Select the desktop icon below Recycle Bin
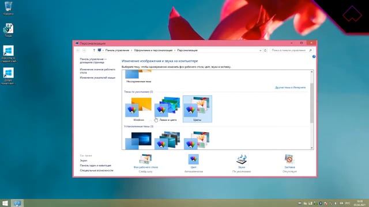Screen dimensions: 369x207 pyautogui.click(x=8, y=30)
